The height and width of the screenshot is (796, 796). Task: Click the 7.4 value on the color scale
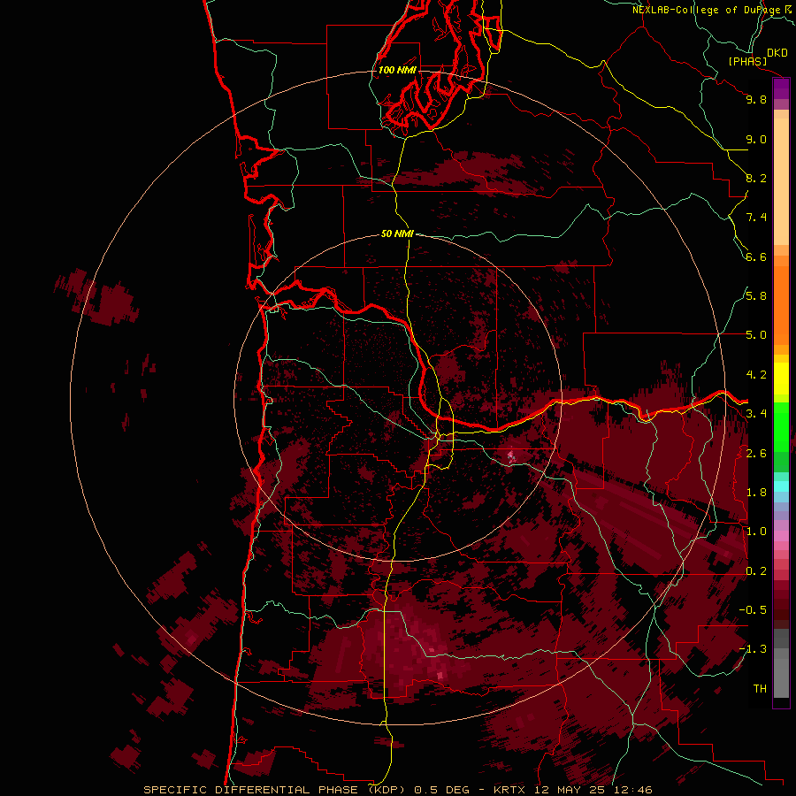(756, 218)
